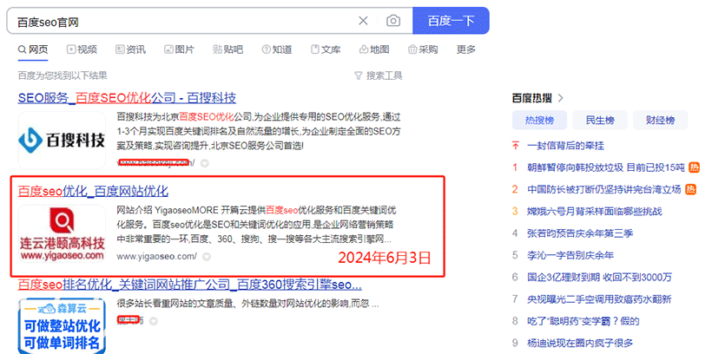Screen dimensions: 712x354
Task: Open the 百度seo优化_百度网站优化 result link
Action: [x=93, y=191]
